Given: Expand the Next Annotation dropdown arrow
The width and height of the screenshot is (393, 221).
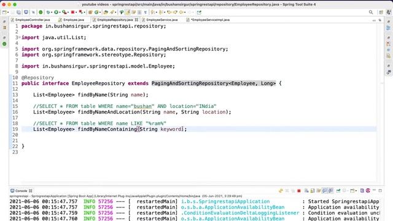Looking at the screenshot, I should 156,12.
